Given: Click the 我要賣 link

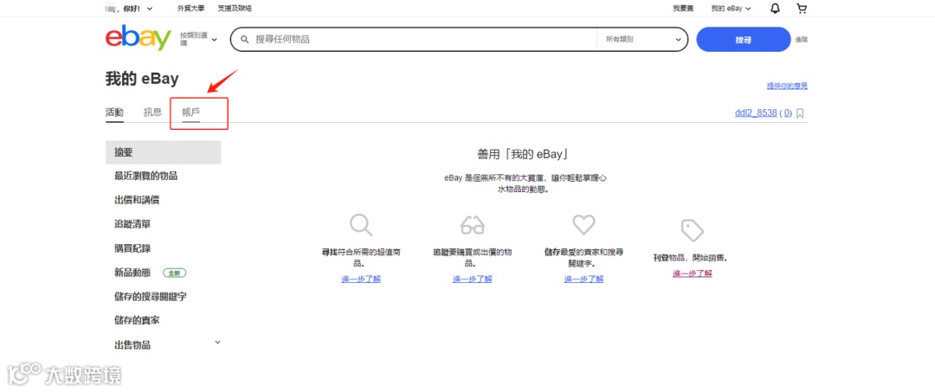Looking at the screenshot, I should pos(683,9).
